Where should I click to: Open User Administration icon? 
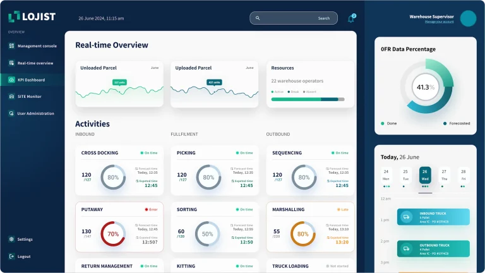11,113
